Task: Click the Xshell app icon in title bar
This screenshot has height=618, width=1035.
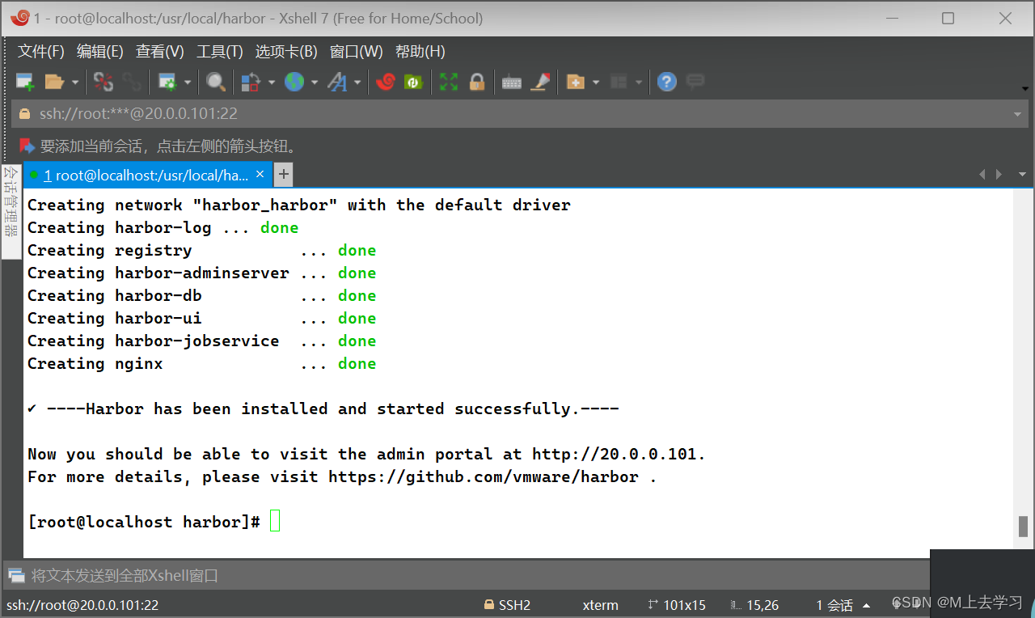Action: 20,18
